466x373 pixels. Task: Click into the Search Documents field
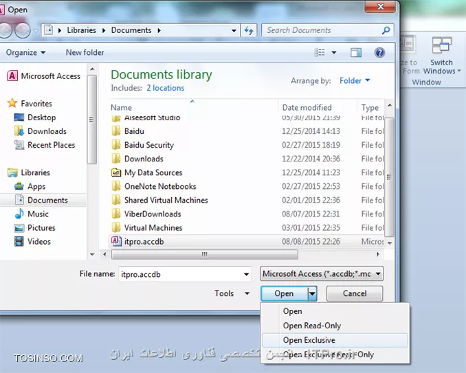[322, 30]
